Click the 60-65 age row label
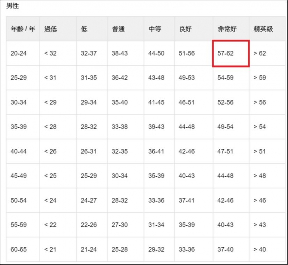The width and height of the screenshot is (288, 265). [19, 249]
